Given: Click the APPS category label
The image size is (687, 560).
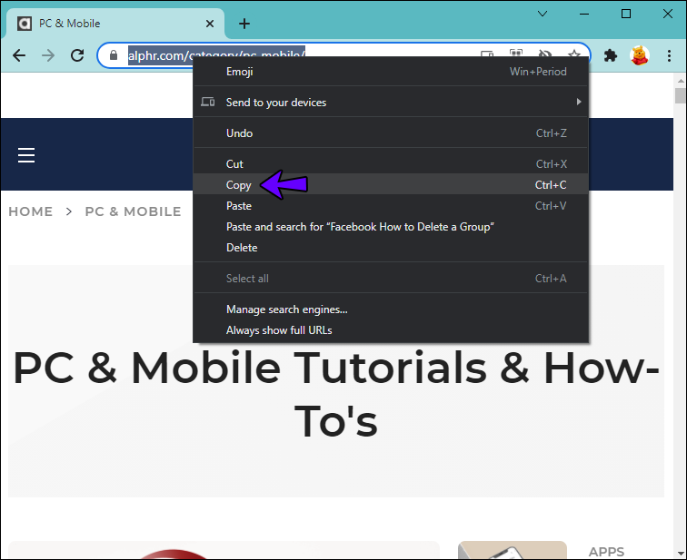Looking at the screenshot, I should [x=606, y=552].
